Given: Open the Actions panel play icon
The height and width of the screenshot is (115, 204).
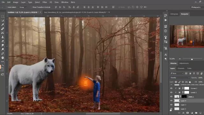Looking at the screenshot, I should point(166,20).
